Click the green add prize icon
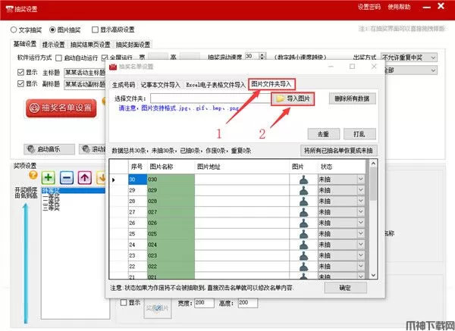Screen dimensions: 455x331 tap(49, 177)
